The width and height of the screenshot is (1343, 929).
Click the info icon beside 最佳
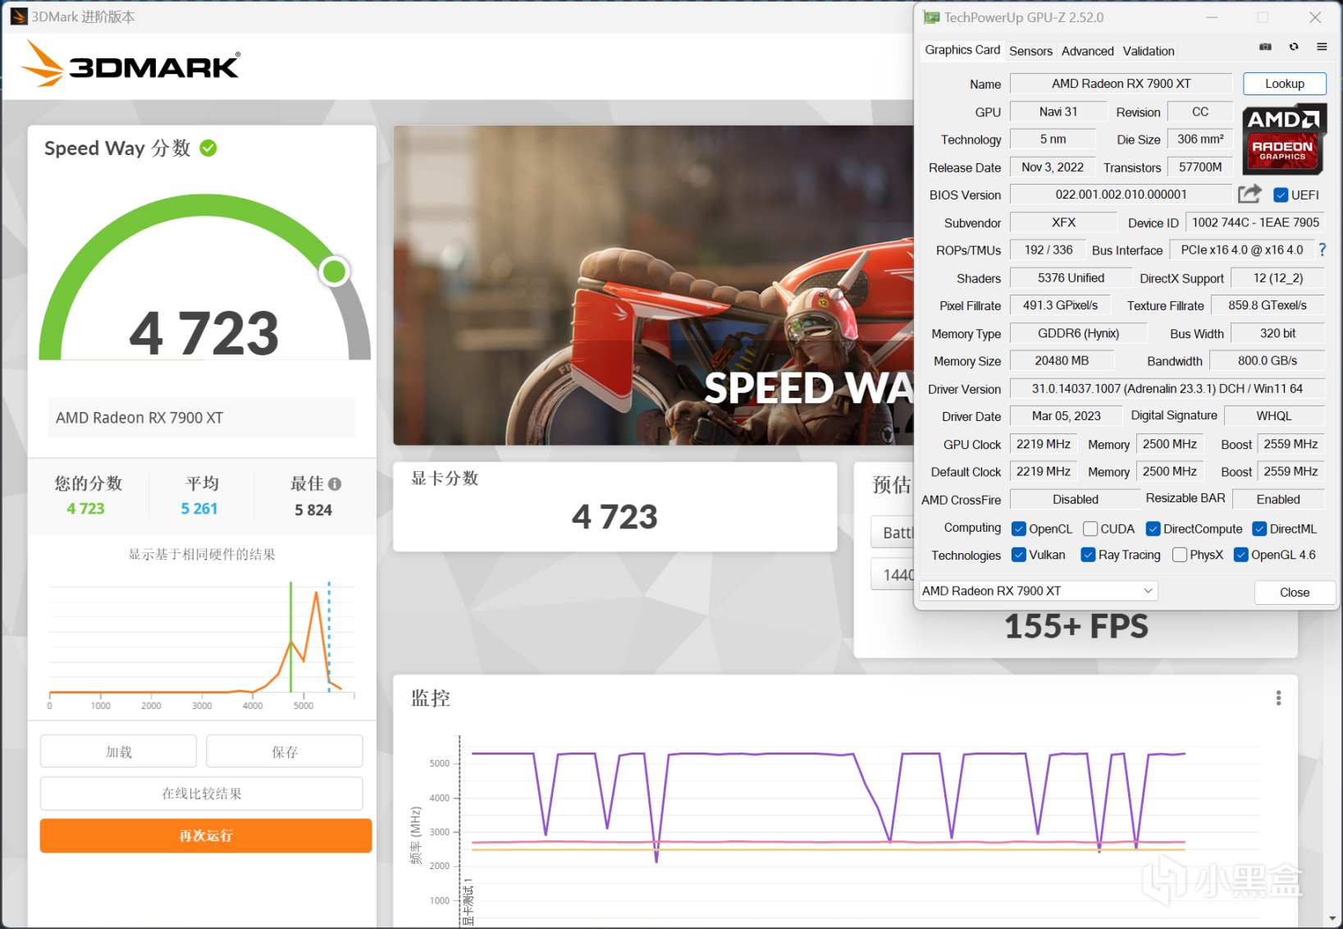coord(335,483)
